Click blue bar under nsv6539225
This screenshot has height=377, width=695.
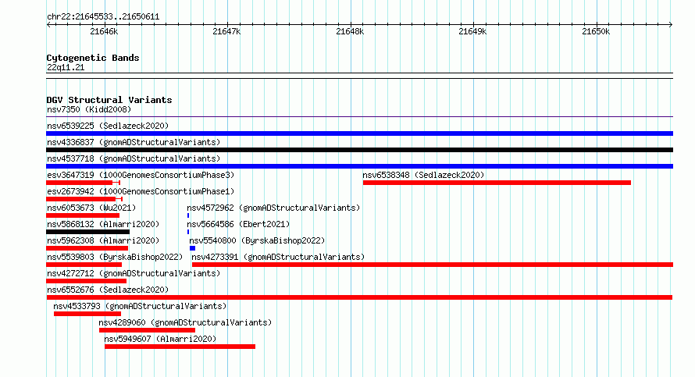[x=359, y=133]
